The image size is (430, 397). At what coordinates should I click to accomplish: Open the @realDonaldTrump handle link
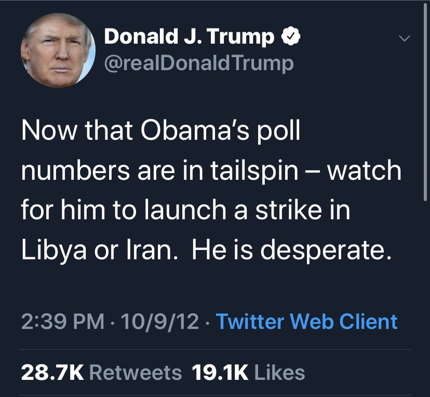(x=199, y=63)
